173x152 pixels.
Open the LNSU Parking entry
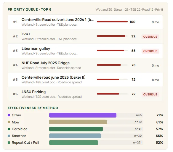[85, 94]
